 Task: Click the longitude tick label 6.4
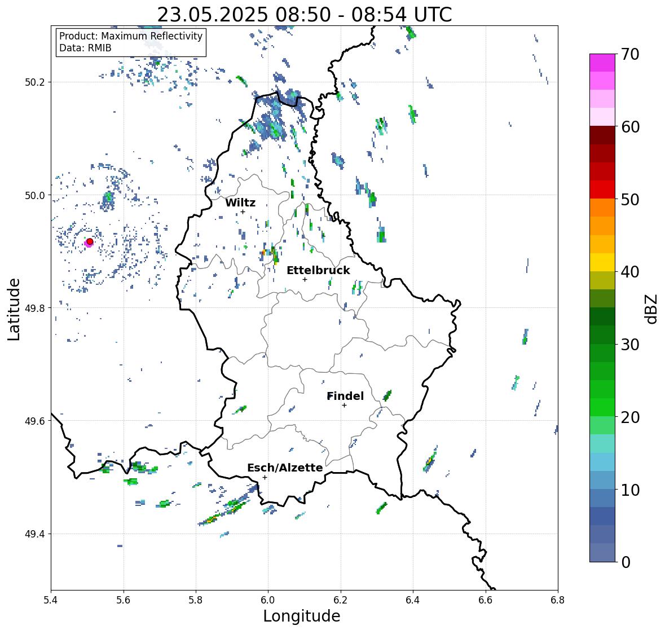point(413,600)
